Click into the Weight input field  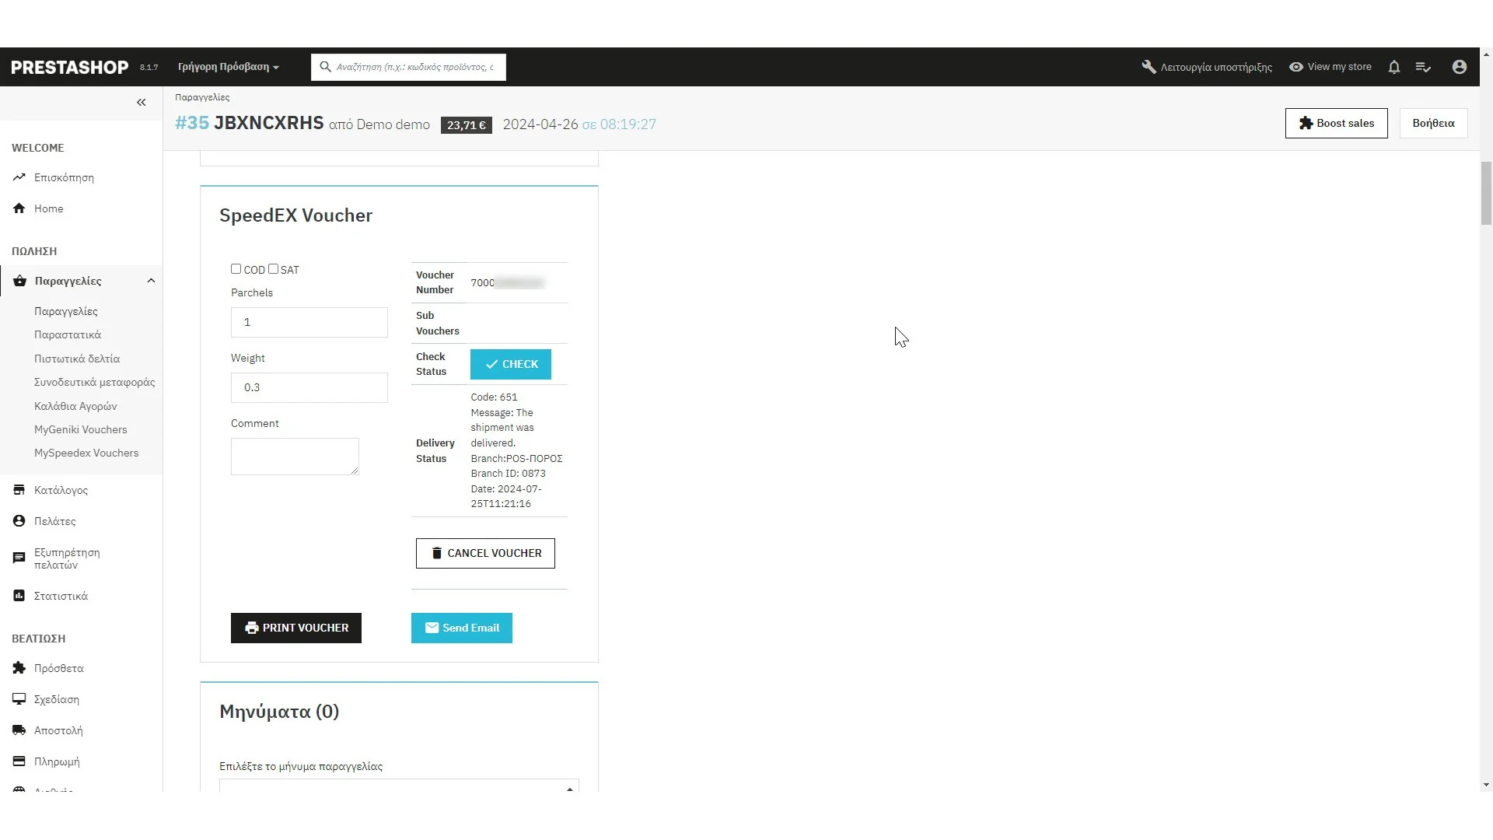[309, 387]
